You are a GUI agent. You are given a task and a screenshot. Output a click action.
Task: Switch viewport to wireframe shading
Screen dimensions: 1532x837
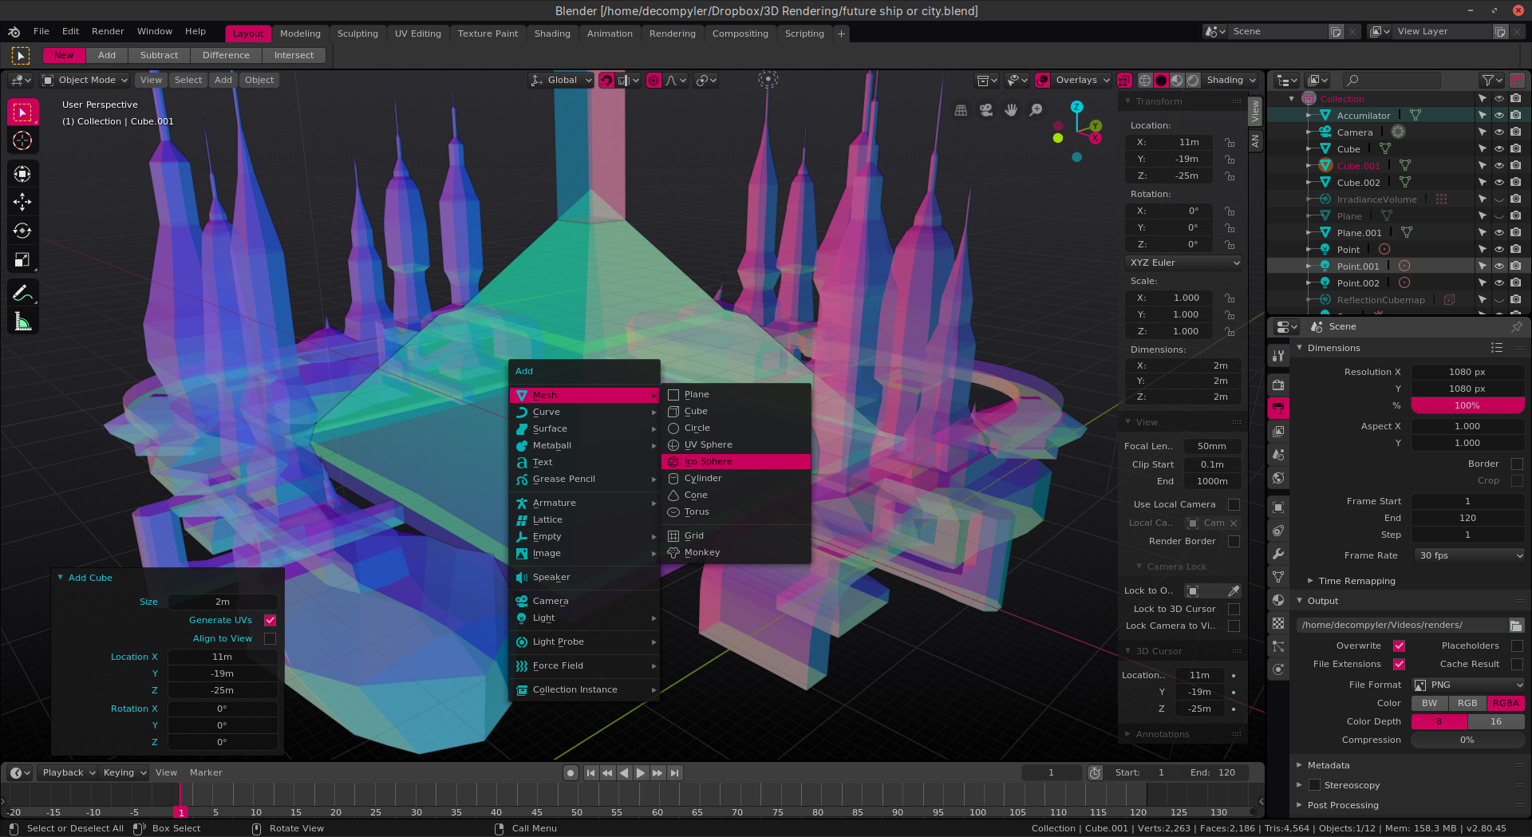click(1145, 80)
